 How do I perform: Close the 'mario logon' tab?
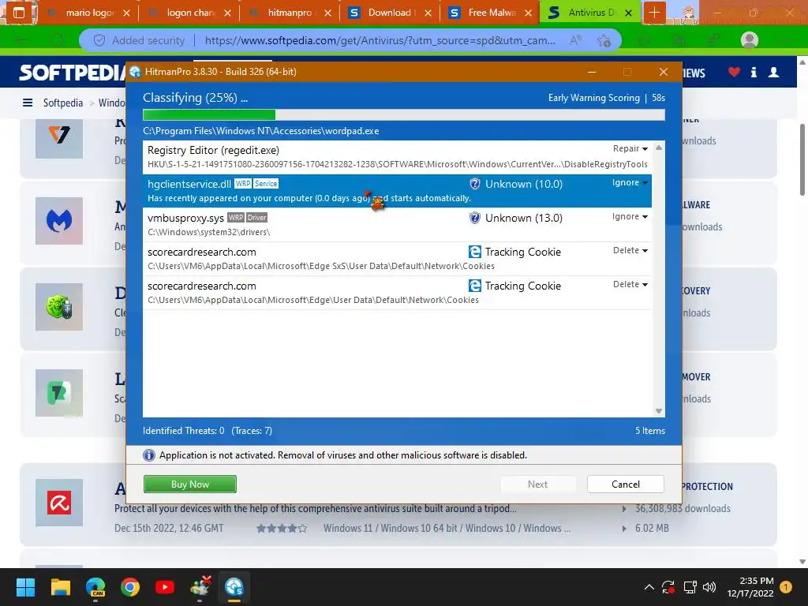pos(126,13)
